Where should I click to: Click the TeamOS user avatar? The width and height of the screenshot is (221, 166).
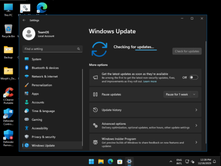29,34
